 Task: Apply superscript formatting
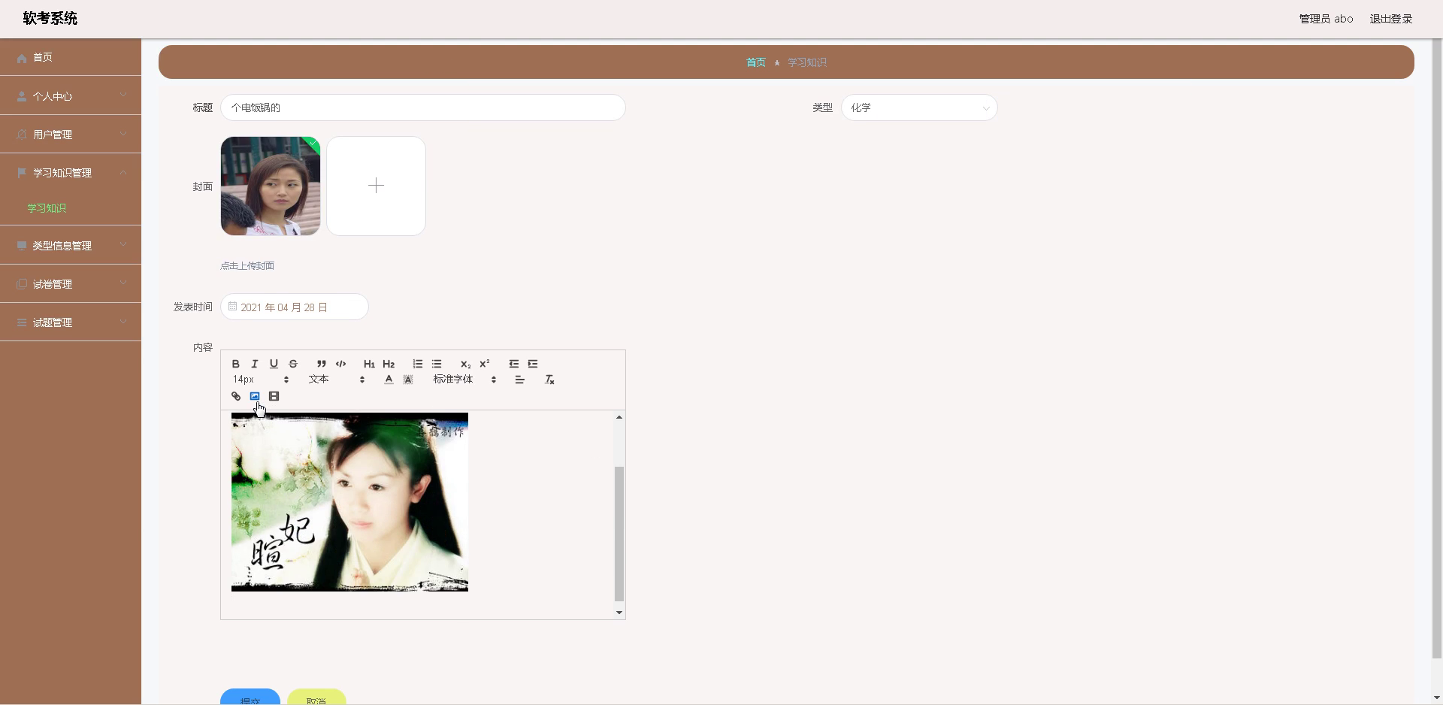click(x=485, y=364)
